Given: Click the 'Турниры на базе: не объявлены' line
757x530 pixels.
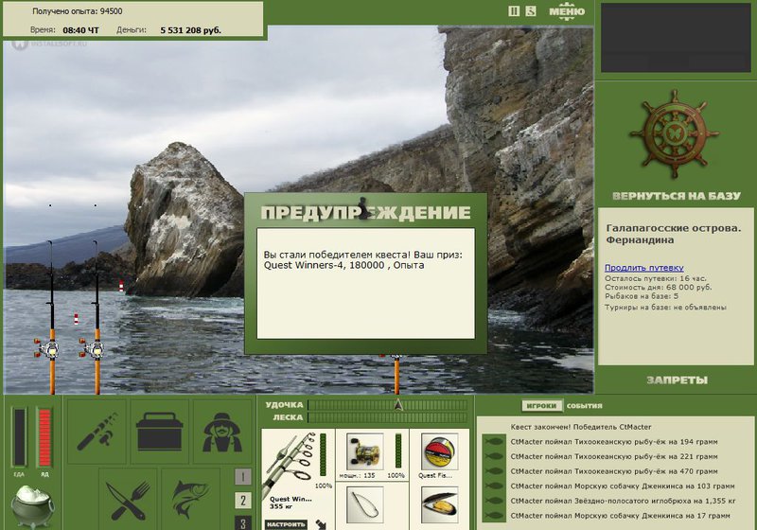Looking at the screenshot, I should point(665,307).
